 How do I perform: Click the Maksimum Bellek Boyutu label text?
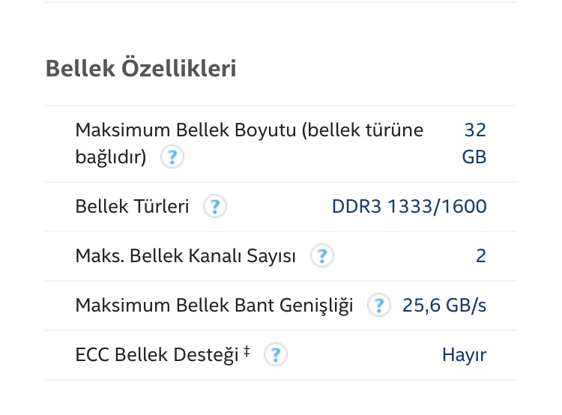[x=186, y=130]
